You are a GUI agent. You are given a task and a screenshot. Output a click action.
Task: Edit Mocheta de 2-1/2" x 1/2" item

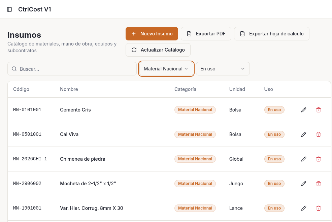coord(304,184)
